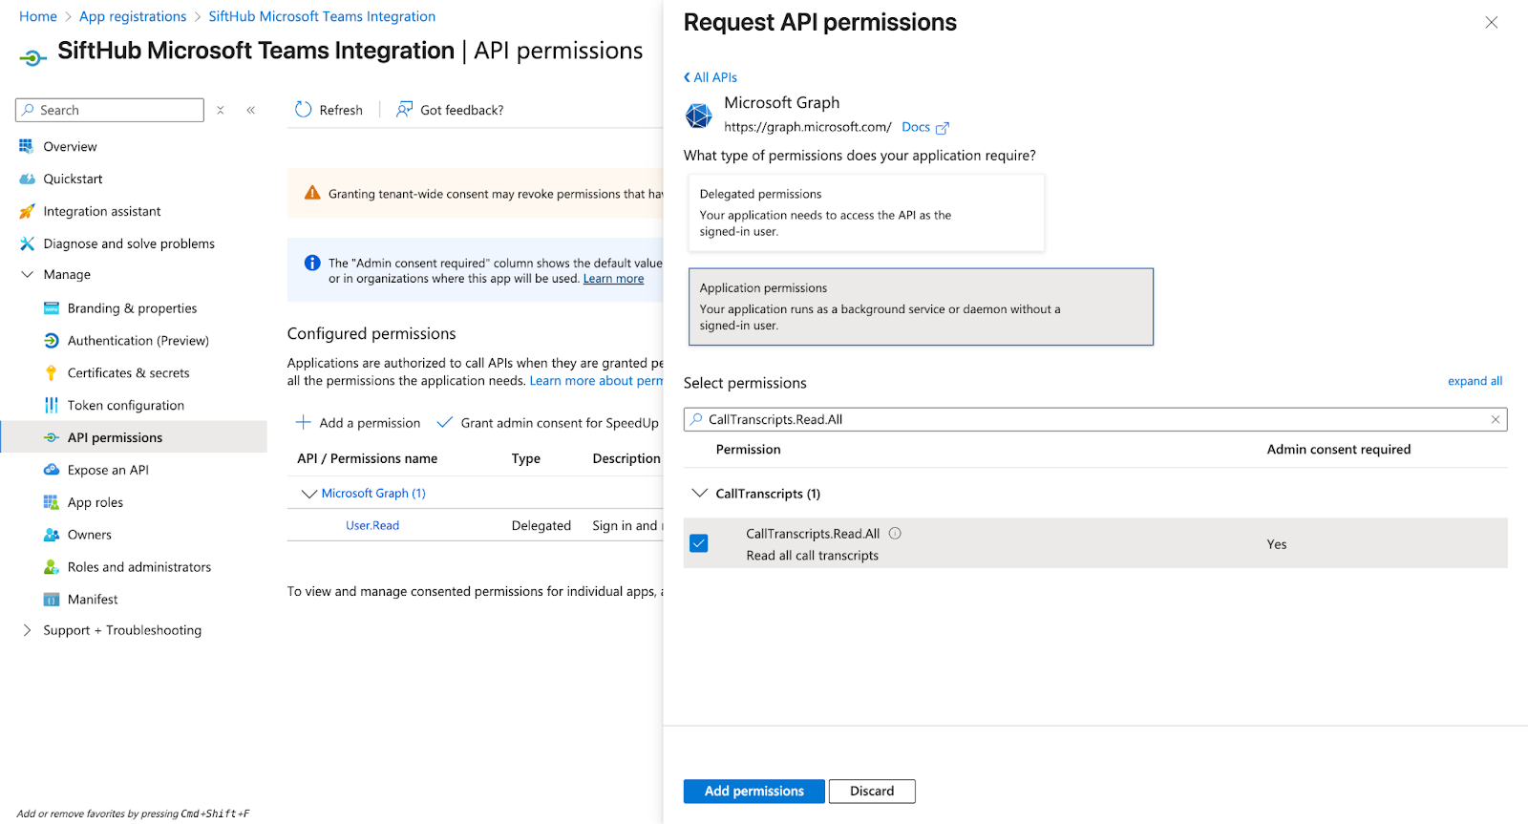1528x824 pixels.
Task: Click the Got feedback icon
Action: [x=405, y=110]
